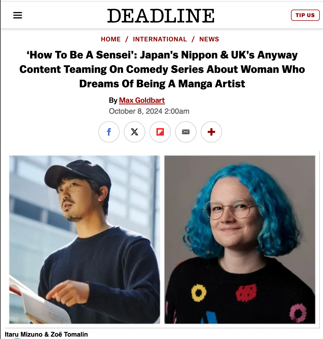Click the Itaru Mizuno & Zoë Tomalin caption
Viewport: 323px width, 339px height.
[x=46, y=334]
